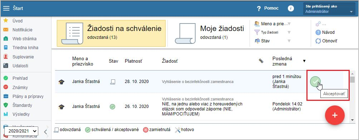Click the Obnoviť refresh icon
The width and height of the screenshot is (359, 140).
(318, 41)
